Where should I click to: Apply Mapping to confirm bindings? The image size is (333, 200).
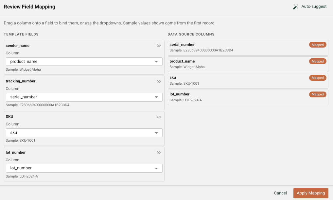point(311,193)
